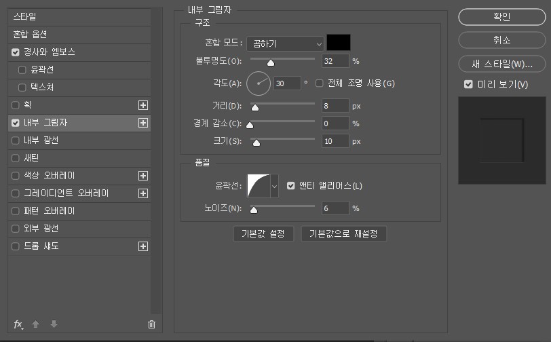The image size is (551, 342).
Task: Toggle 미리 보기 checkbox
Action: click(468, 84)
